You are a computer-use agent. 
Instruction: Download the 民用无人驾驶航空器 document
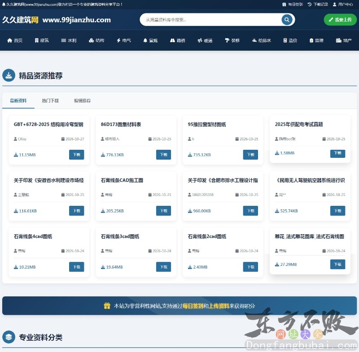pyautogui.click(x=337, y=211)
